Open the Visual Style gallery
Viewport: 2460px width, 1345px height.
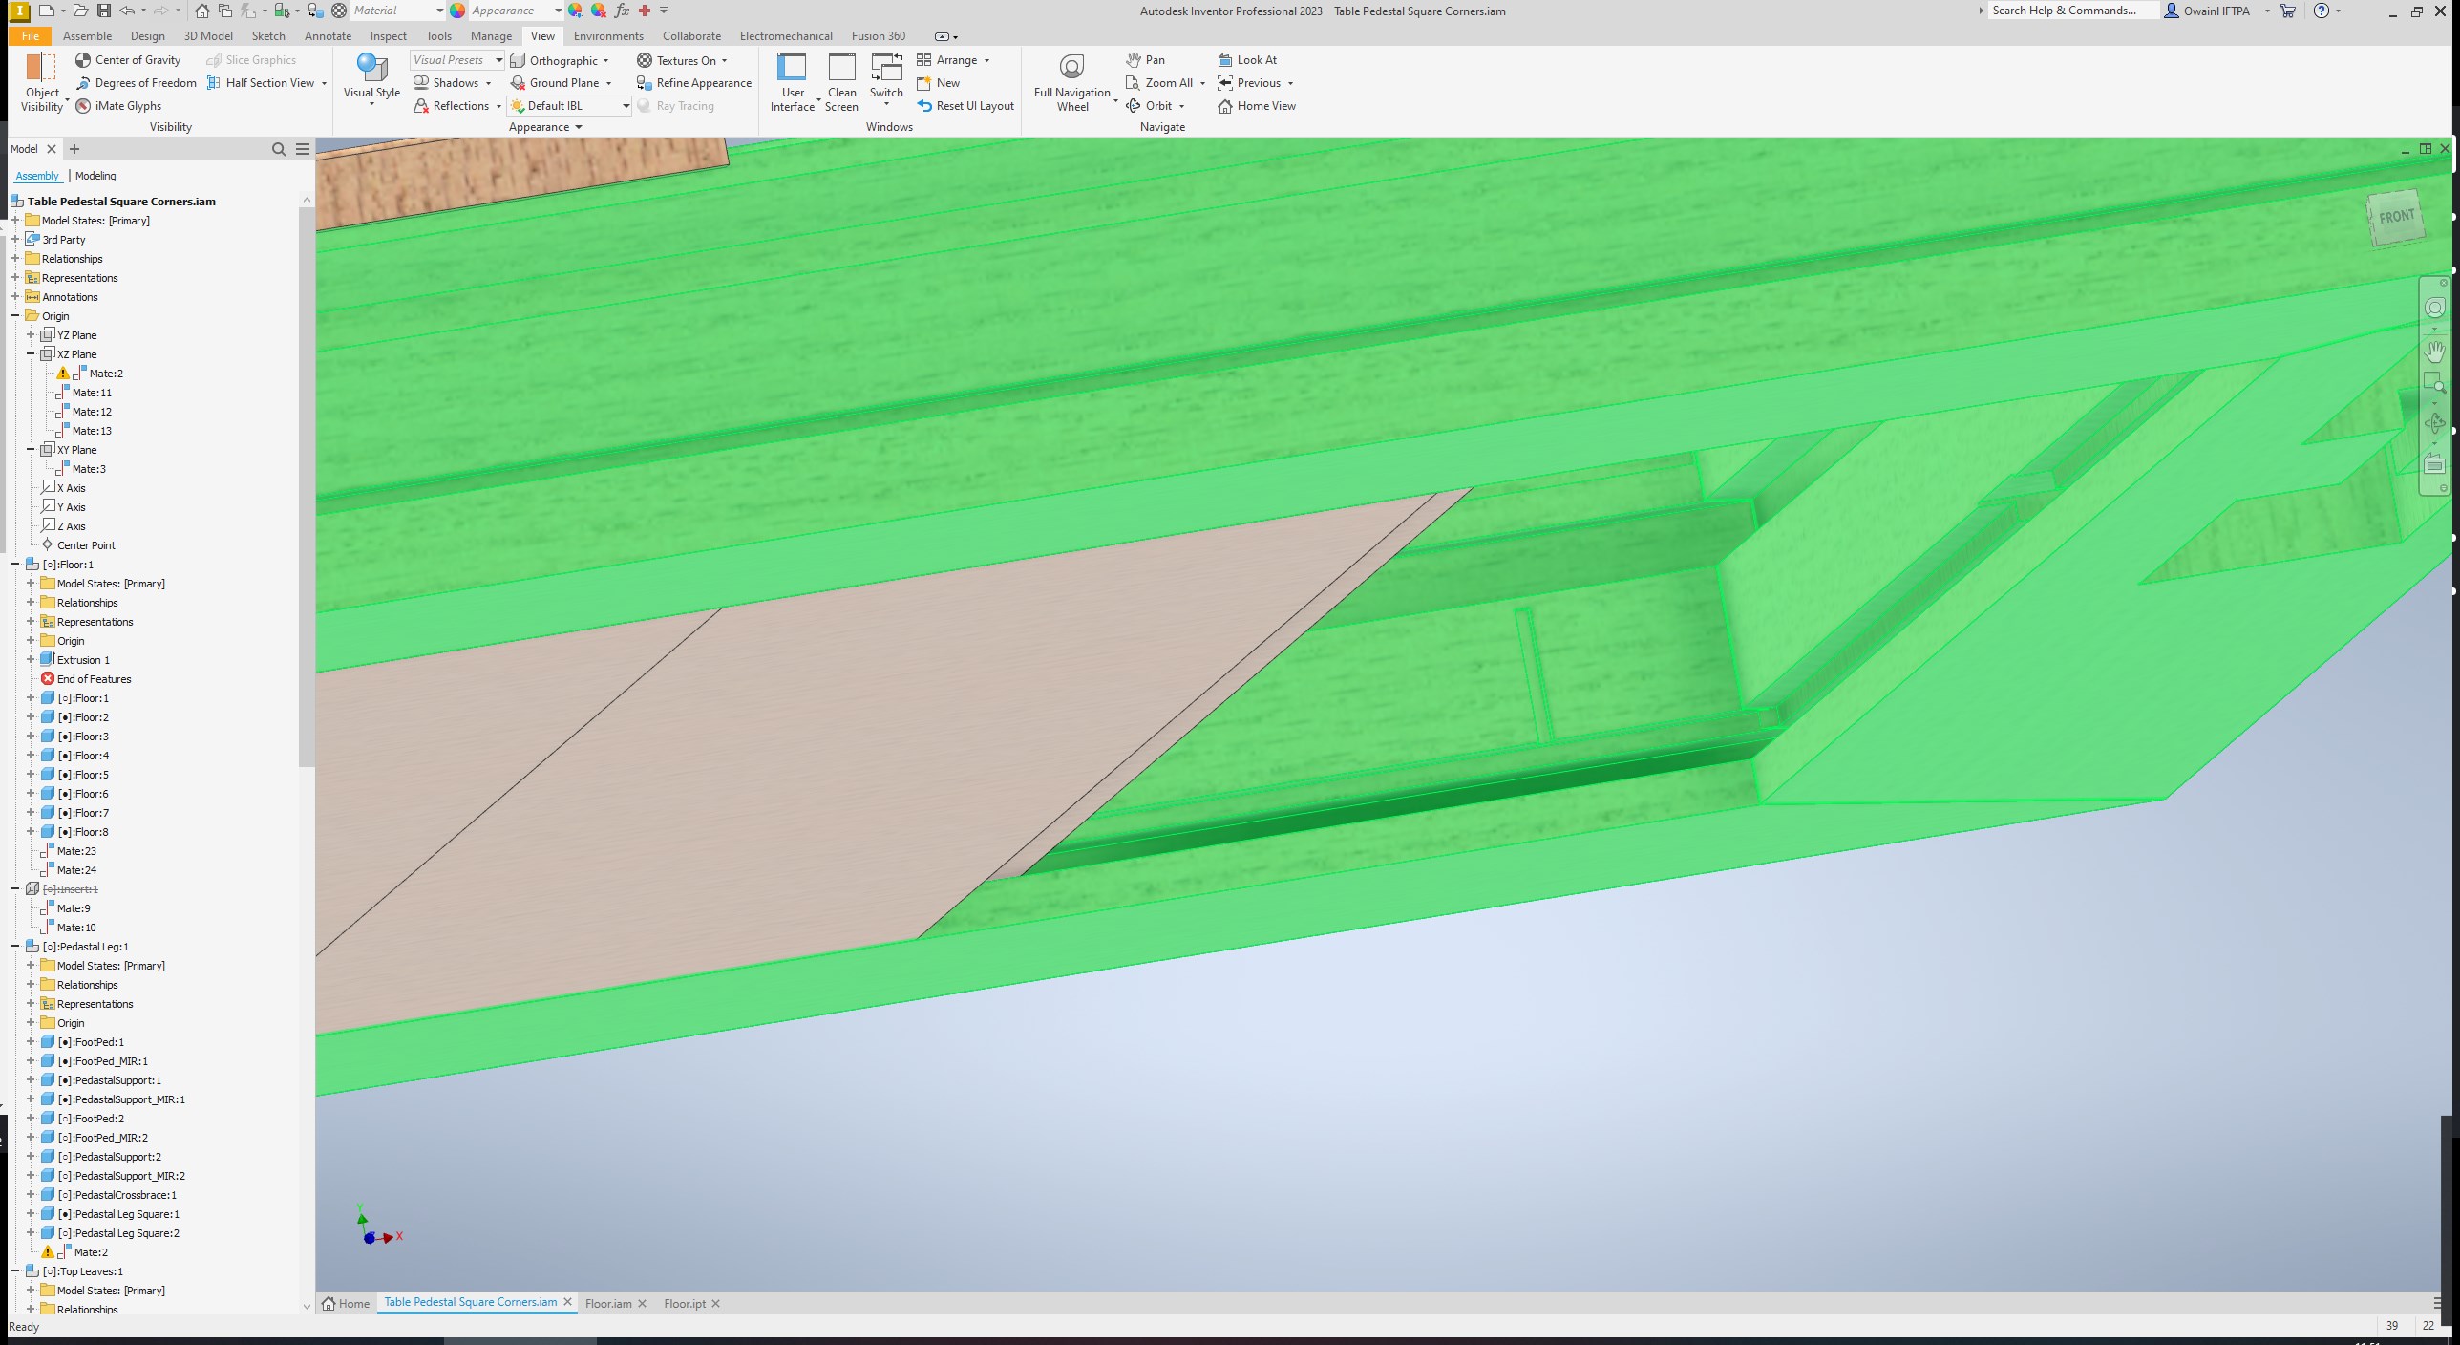[371, 81]
